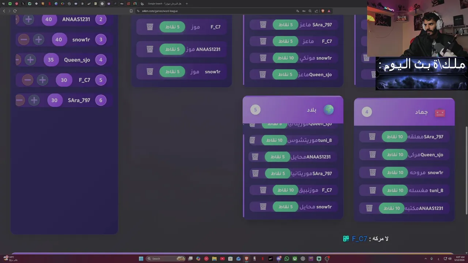Image resolution: width=468 pixels, height=263 pixels.
Task: Delete snow1r's محايل answer with trash icon
Action: click(x=263, y=207)
